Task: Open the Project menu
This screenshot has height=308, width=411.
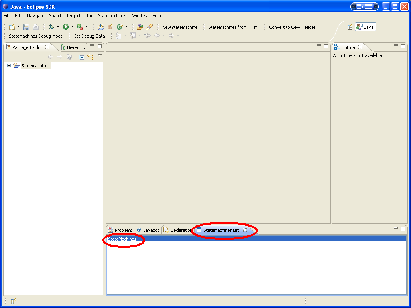Action: (74, 16)
